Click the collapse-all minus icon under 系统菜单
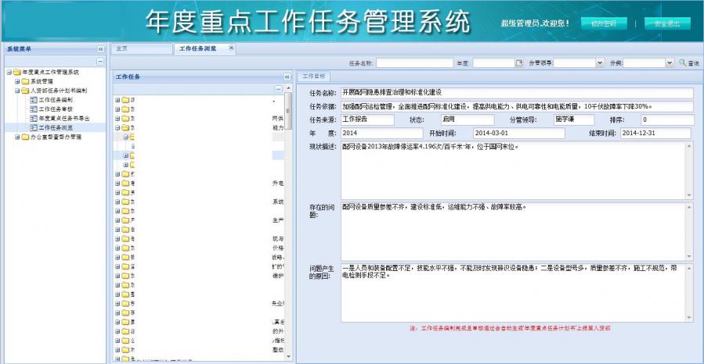Image resolution: width=704 pixels, height=364 pixels. point(99,61)
